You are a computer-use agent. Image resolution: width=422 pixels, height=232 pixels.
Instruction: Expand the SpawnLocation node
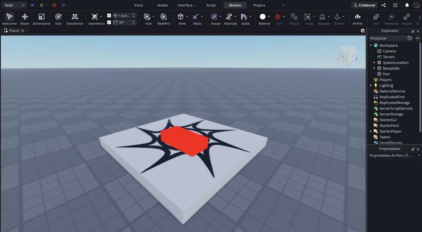tap(374, 62)
